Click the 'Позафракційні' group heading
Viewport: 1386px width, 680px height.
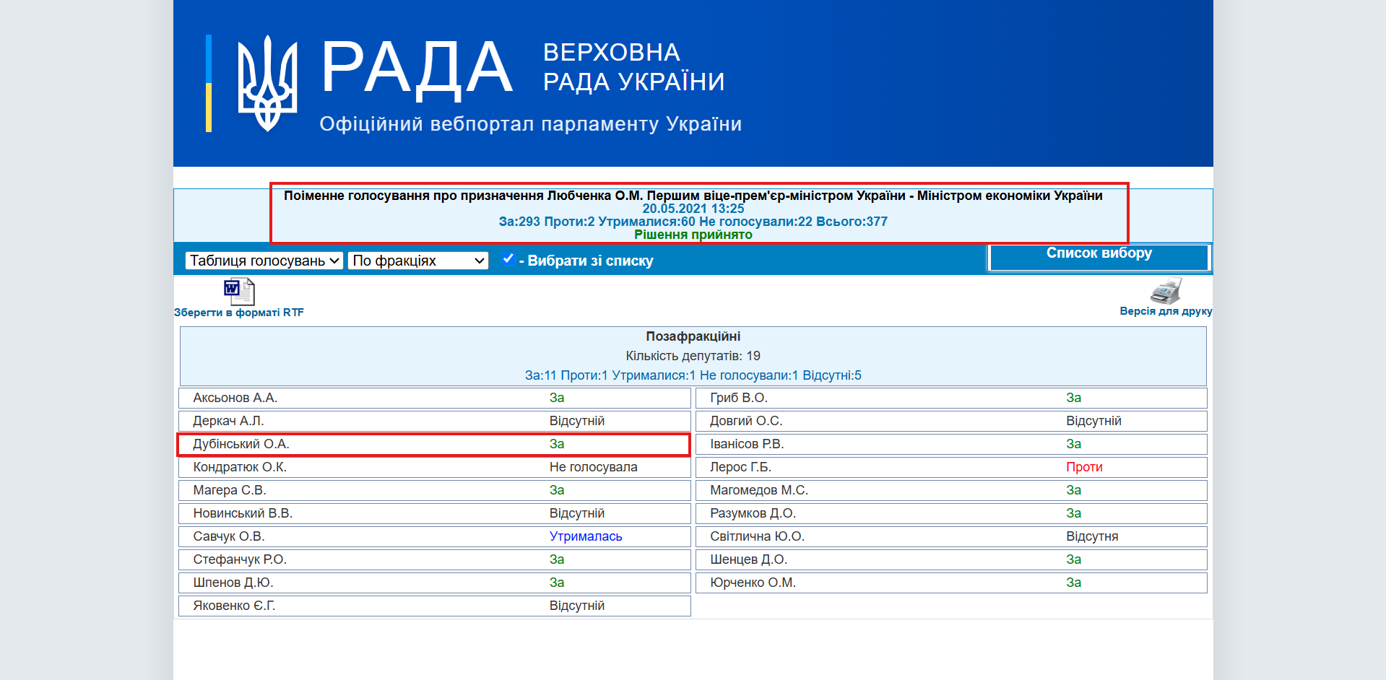tap(693, 336)
